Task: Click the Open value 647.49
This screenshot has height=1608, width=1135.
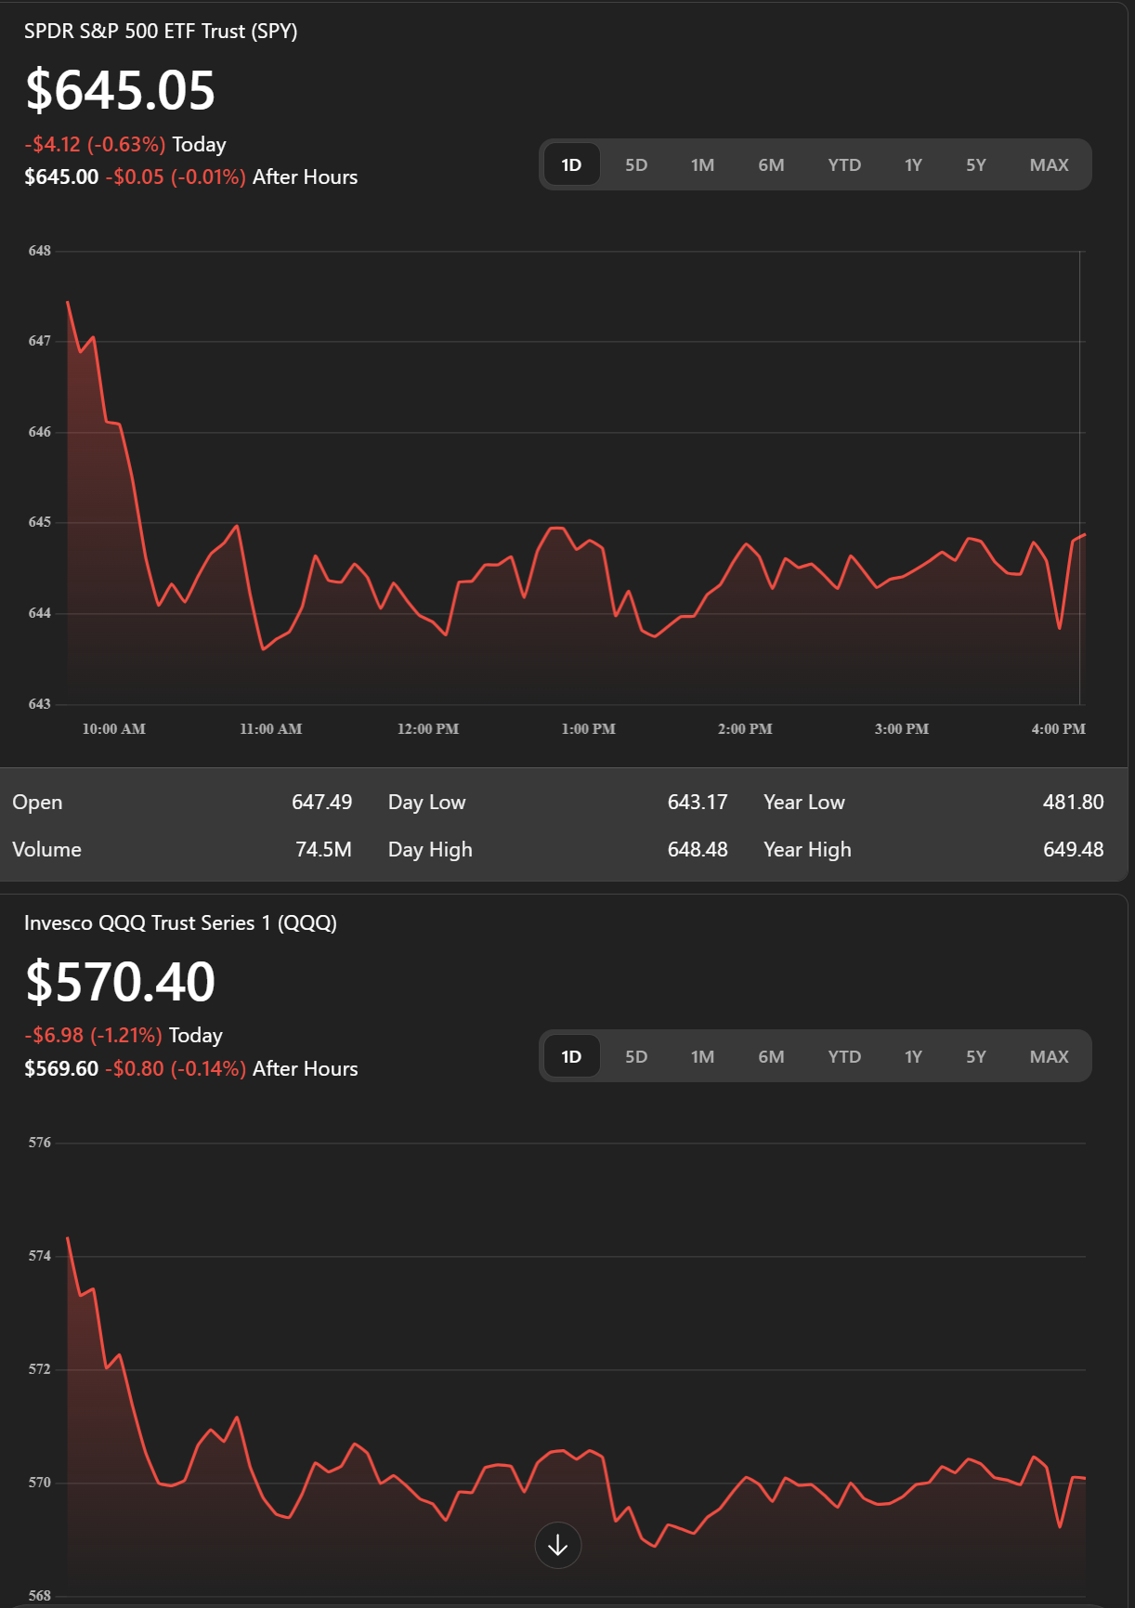Action: [321, 802]
